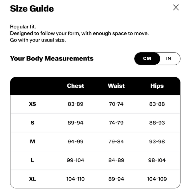The height and width of the screenshot is (190, 190).
Task: Click the XL waist value 89-94
Action: (116, 179)
